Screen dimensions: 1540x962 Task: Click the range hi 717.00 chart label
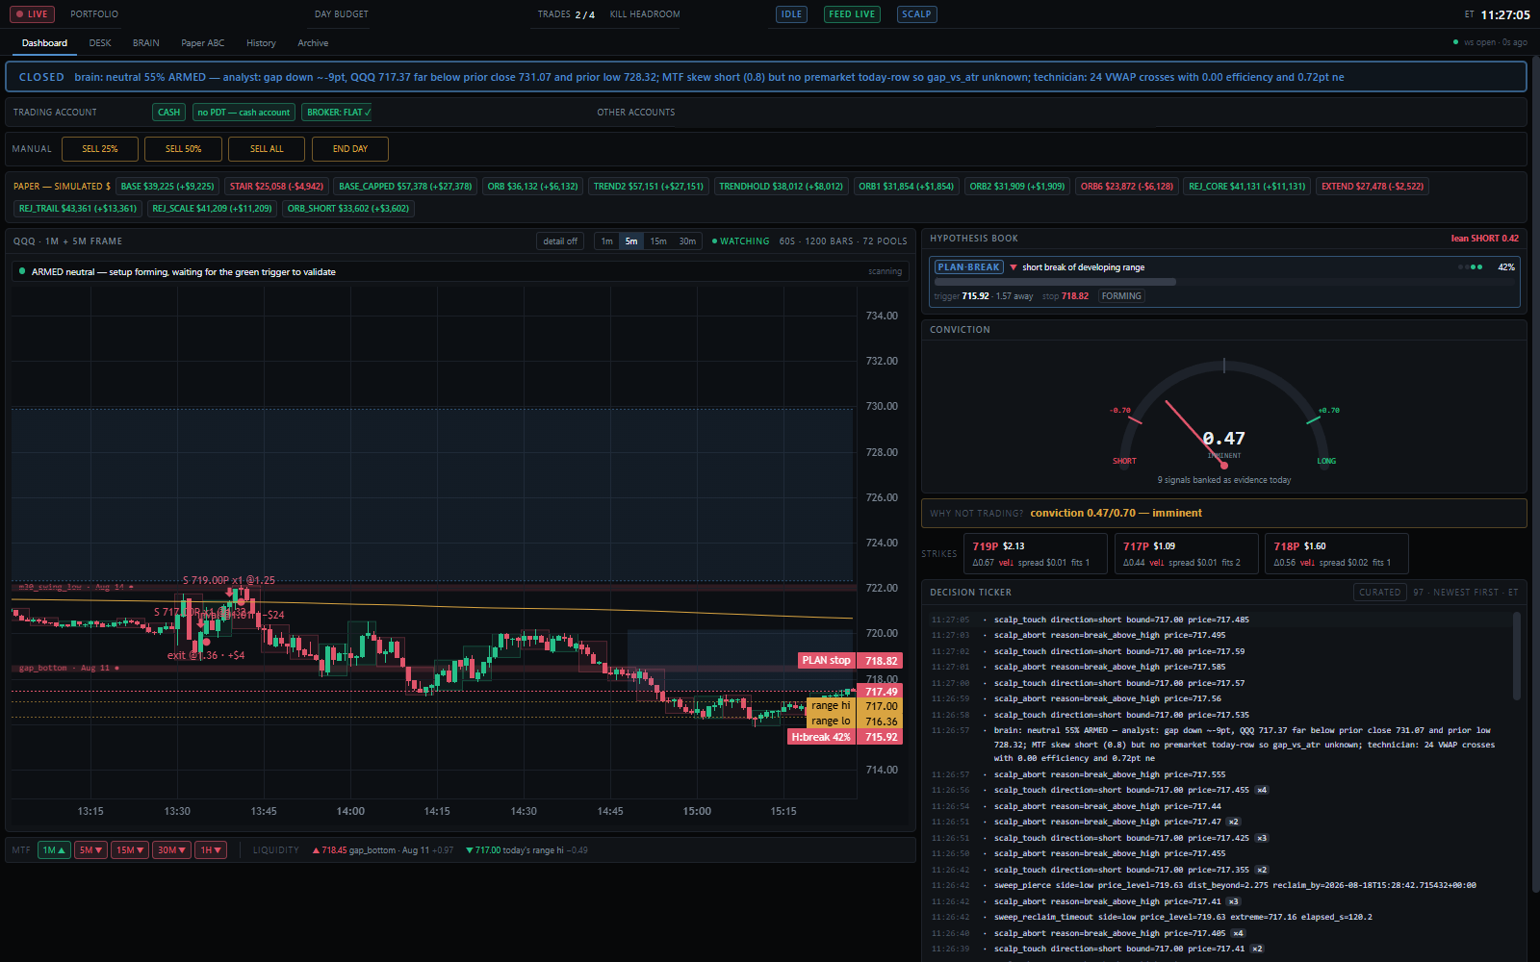pyautogui.click(x=854, y=706)
